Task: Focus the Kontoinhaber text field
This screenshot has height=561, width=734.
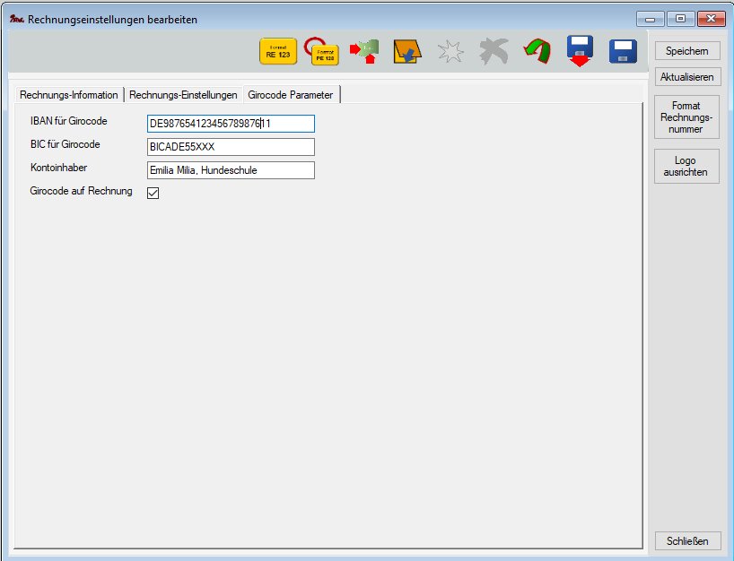Action: coord(231,170)
